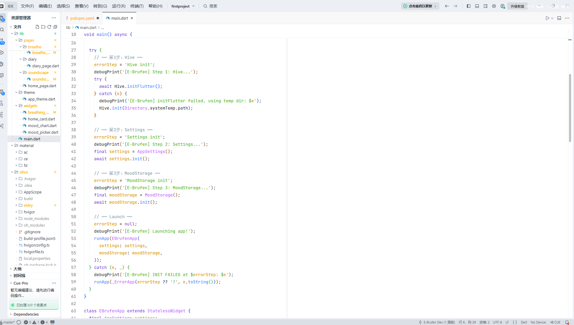Open the Run and Debug bug icon
Image resolution: width=574 pixels, height=325 pixels.
[2, 64]
